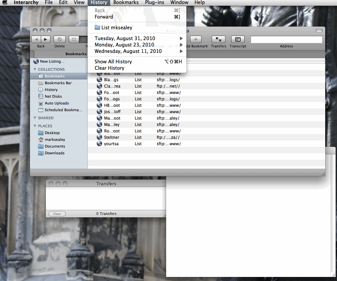
Task: Open the File menu
Action: 49,3
